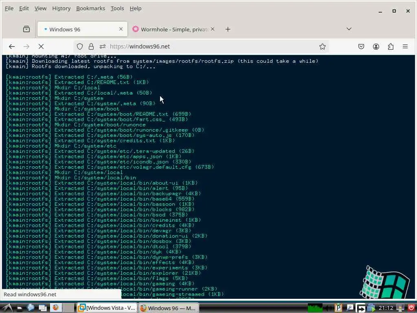Screen dimensions: 417x313
Task: Open the Edit menu
Action: [x=24, y=9]
